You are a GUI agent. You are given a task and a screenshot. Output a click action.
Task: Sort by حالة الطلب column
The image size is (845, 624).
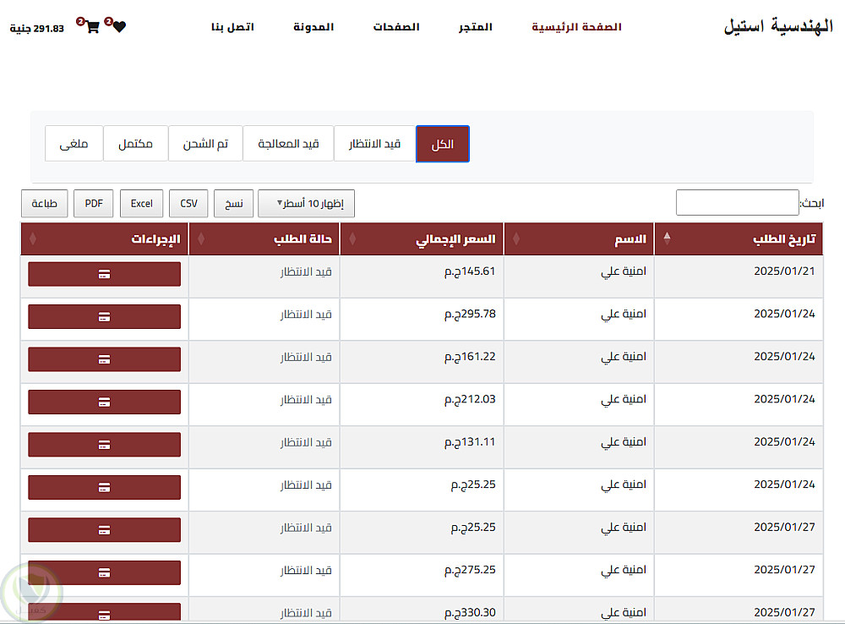[264, 239]
